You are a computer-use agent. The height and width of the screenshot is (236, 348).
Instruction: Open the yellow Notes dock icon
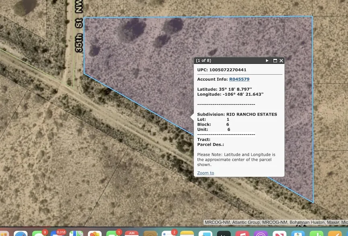tap(187, 234)
